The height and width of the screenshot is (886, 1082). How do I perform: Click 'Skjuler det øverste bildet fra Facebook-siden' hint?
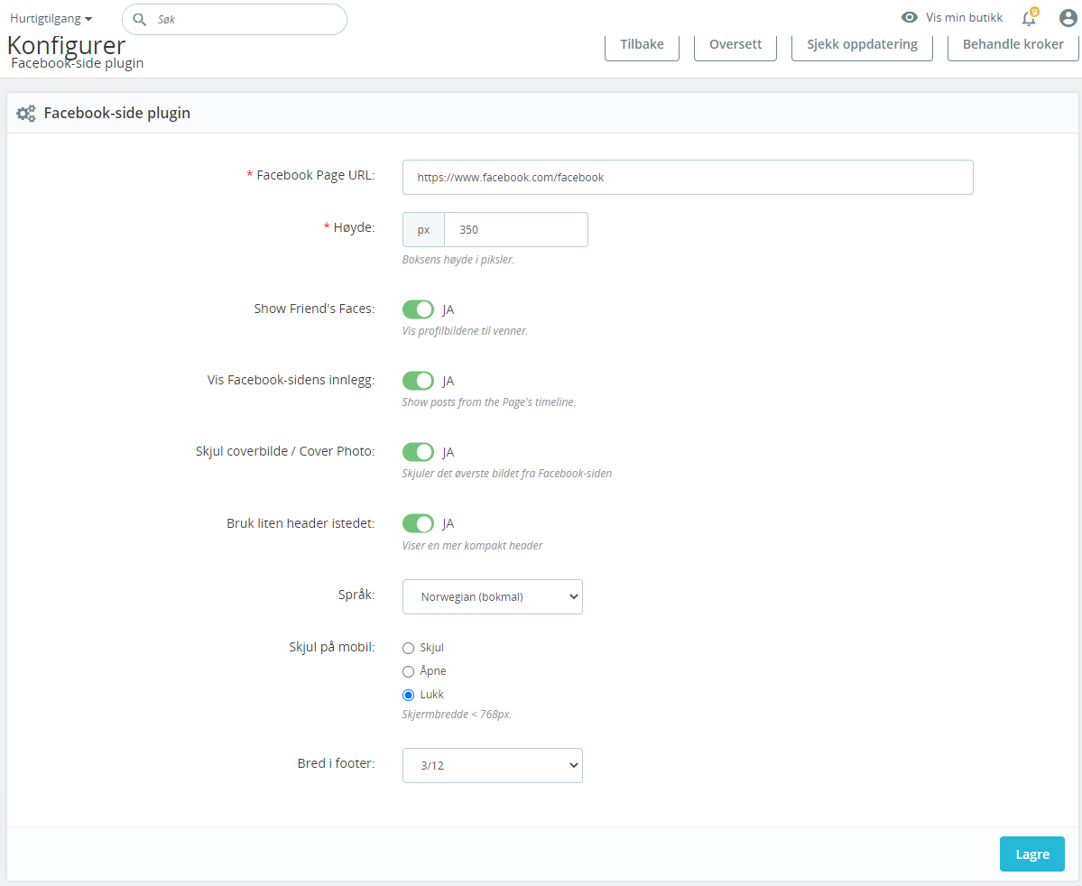pyautogui.click(x=506, y=474)
